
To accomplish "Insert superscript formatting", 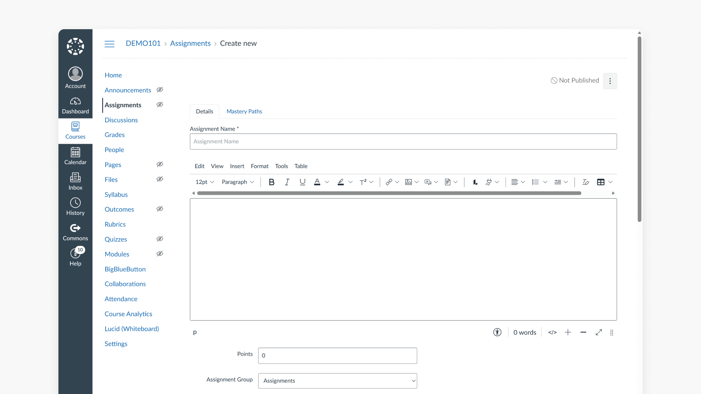I will pyautogui.click(x=364, y=182).
